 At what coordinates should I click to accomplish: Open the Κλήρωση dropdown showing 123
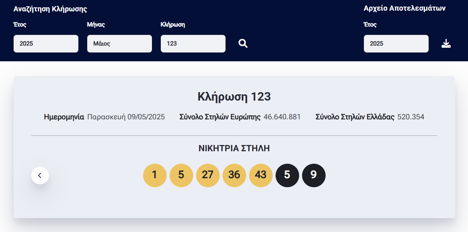(193, 44)
